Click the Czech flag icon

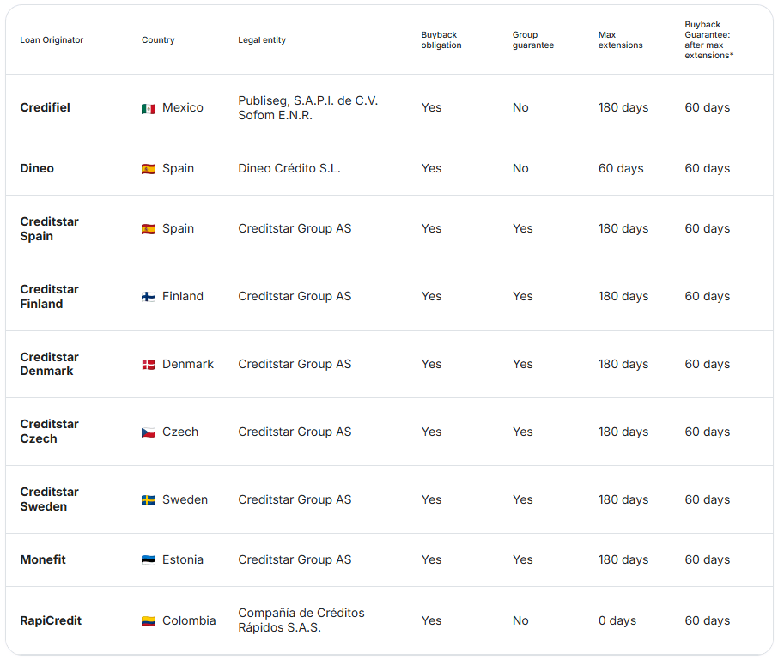[x=149, y=432]
